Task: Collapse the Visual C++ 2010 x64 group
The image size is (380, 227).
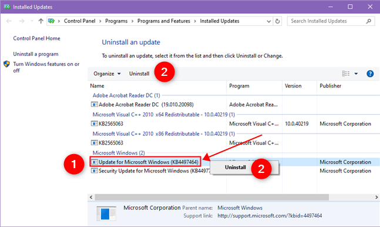Action: click(164, 115)
